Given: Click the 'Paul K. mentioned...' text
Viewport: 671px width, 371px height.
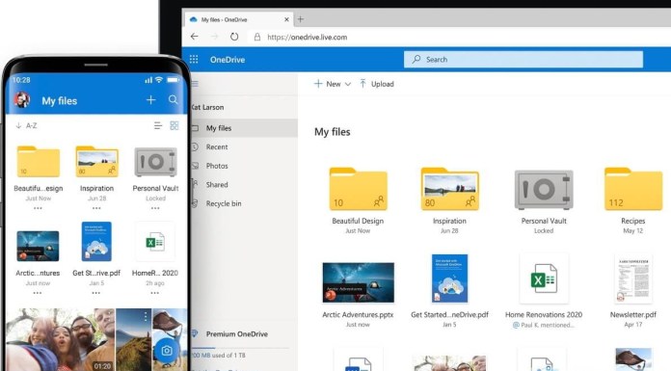Looking at the screenshot, I should tap(548, 325).
